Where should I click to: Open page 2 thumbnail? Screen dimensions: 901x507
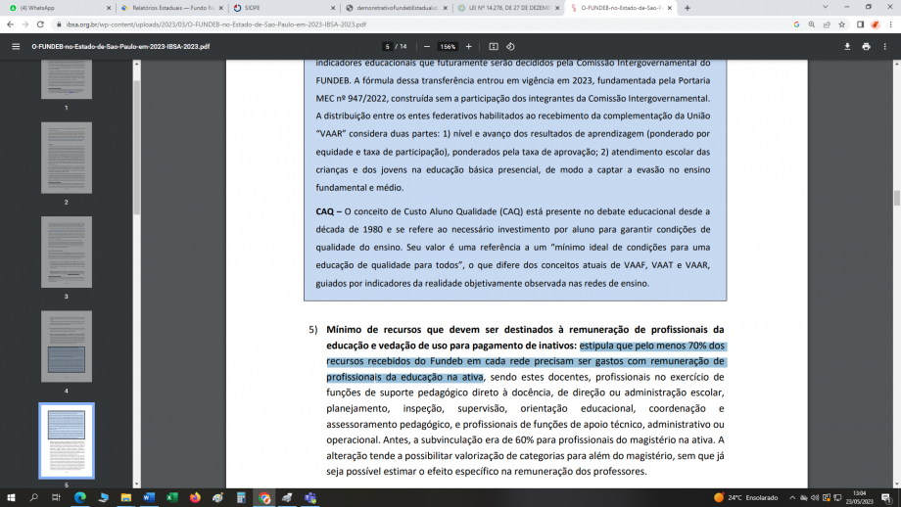coord(66,158)
